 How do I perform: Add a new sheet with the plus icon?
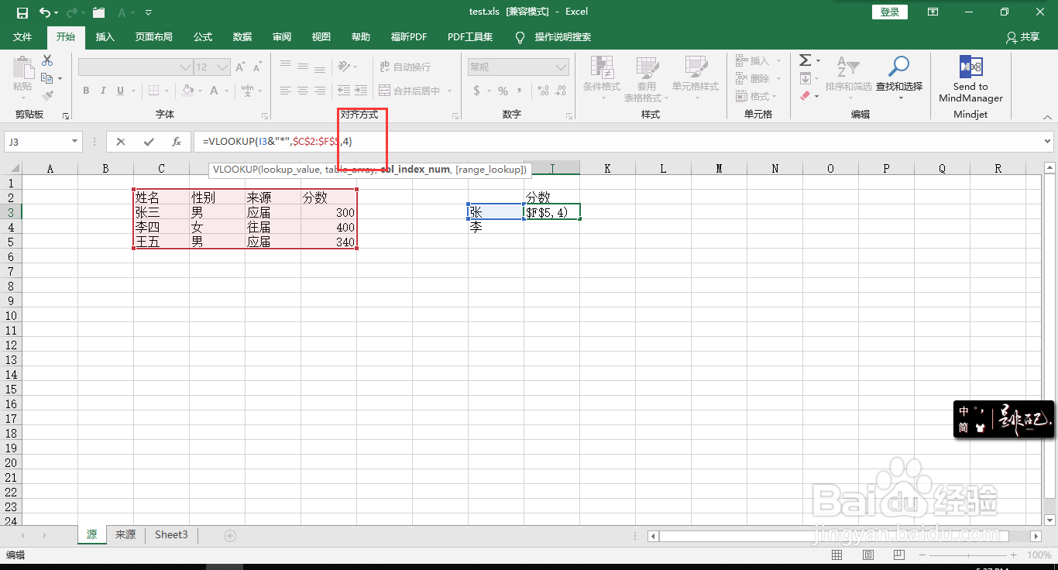tap(229, 535)
